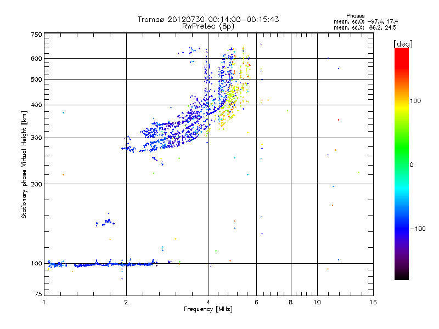The width and height of the screenshot is (439, 329).
Task: Click the 'Stationary phase Virtual Height [km]' axis title
Action: pyautogui.click(x=24, y=164)
